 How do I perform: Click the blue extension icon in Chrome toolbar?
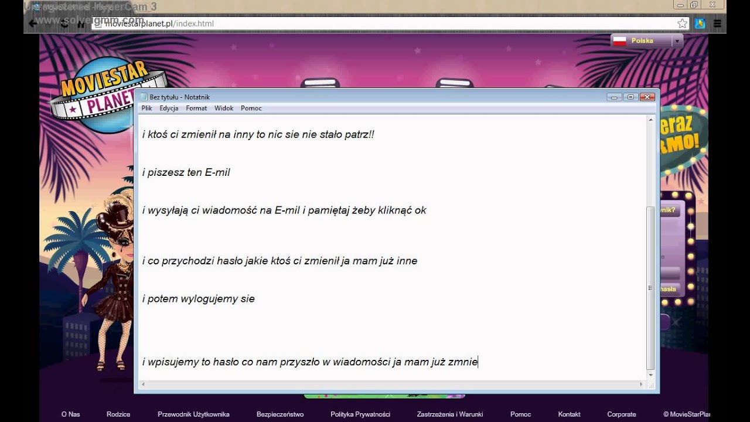(x=700, y=23)
